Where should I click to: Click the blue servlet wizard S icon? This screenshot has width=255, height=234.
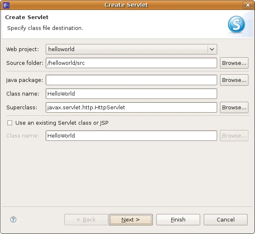[x=236, y=24]
